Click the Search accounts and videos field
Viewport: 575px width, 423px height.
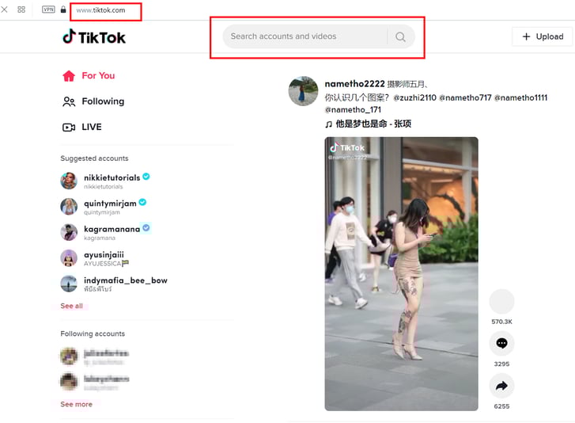tap(305, 36)
